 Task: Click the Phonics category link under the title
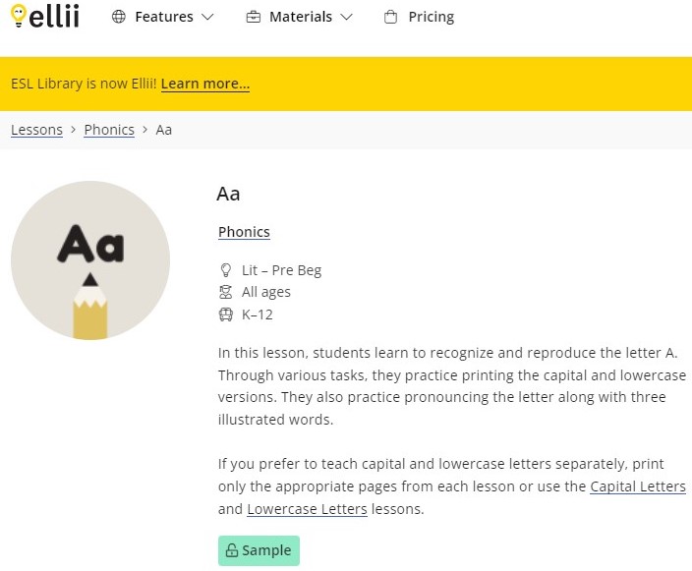click(244, 232)
